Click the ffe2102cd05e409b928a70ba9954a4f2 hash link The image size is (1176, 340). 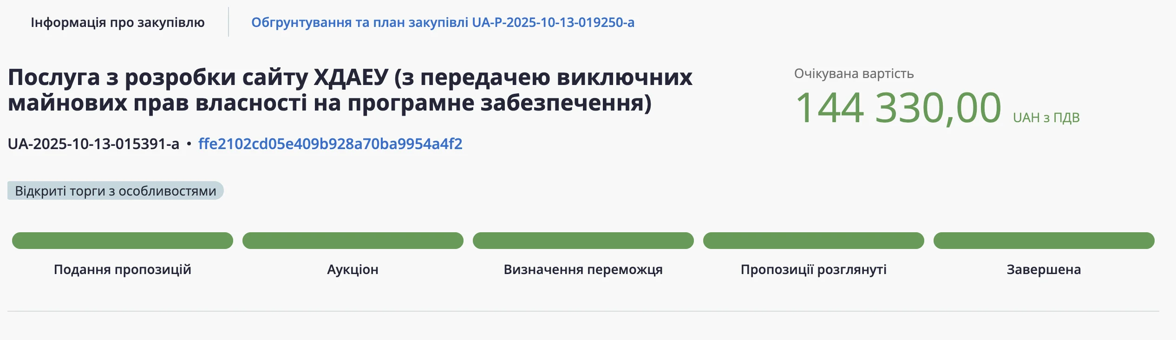pos(330,144)
